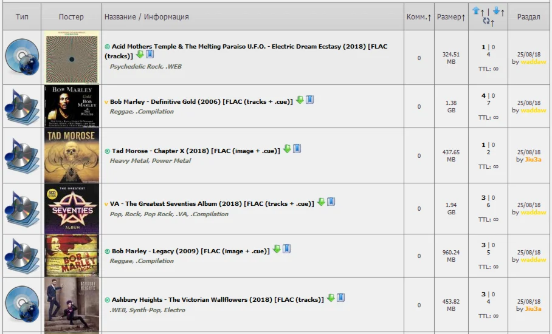Sort by leechers using blue down-arrow icon
This screenshot has width=552, height=334.
click(x=496, y=11)
